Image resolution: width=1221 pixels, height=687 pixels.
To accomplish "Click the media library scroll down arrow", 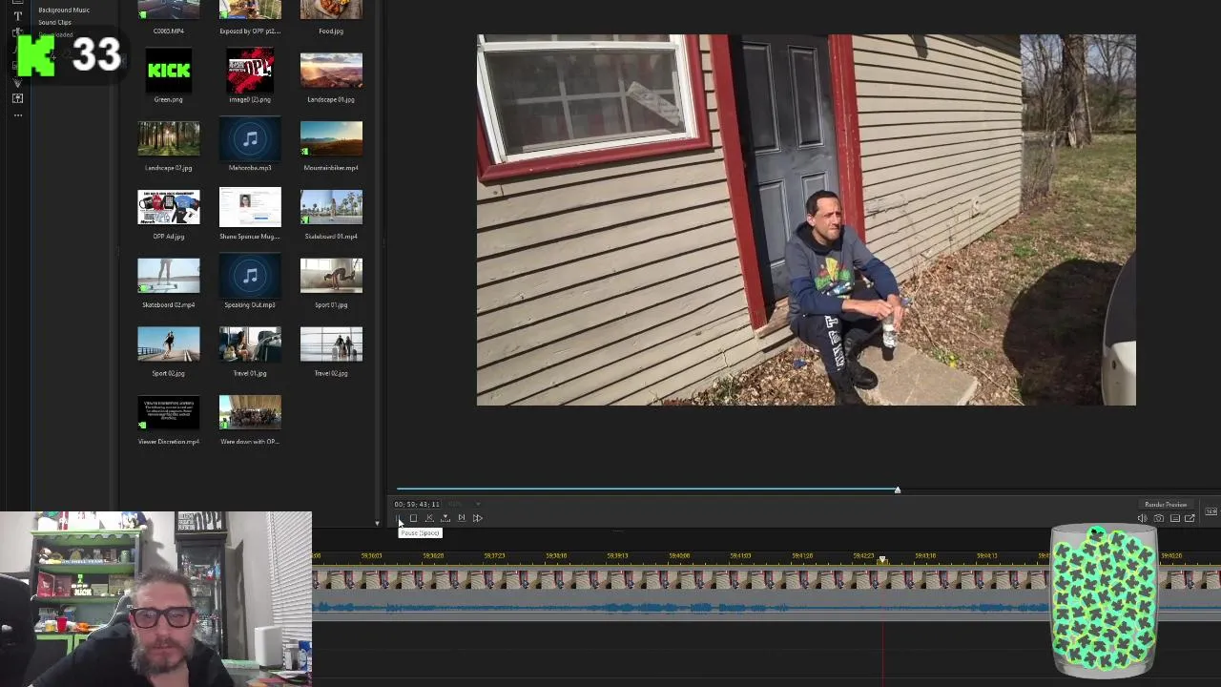I will click(x=376, y=523).
